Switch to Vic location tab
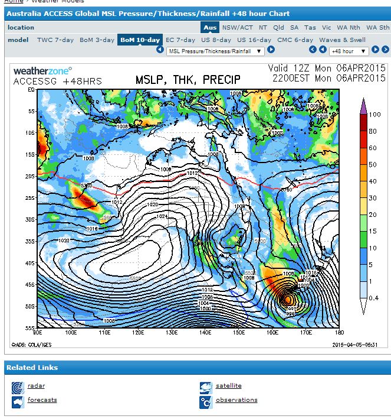Screen dimensions: 391x419 [327, 27]
